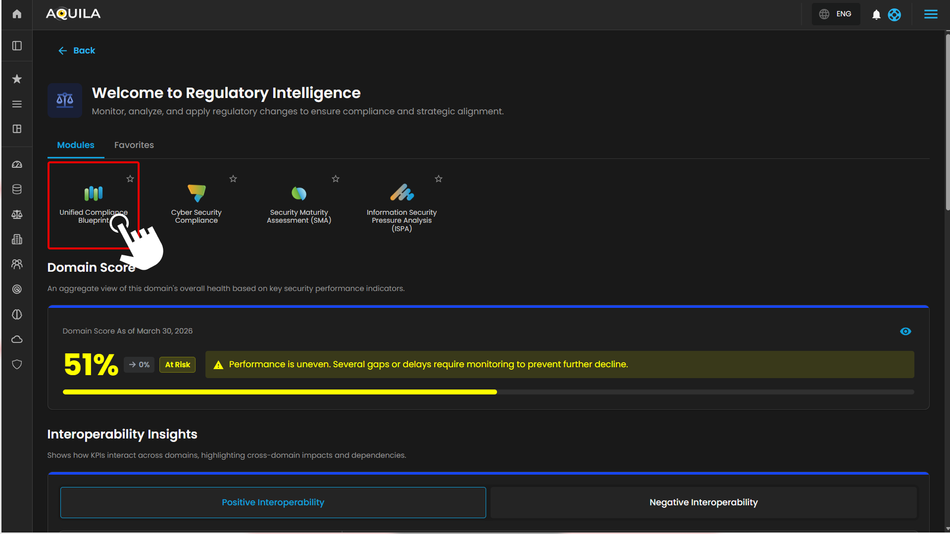This screenshot has width=950, height=534.
Task: Switch to the Favorites tab
Action: tap(134, 145)
